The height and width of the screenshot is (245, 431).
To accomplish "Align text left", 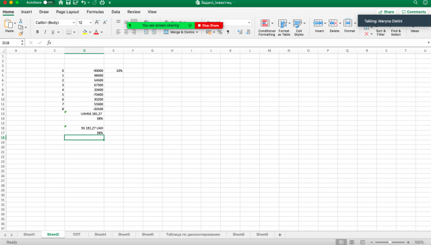I will [x=119, y=32].
